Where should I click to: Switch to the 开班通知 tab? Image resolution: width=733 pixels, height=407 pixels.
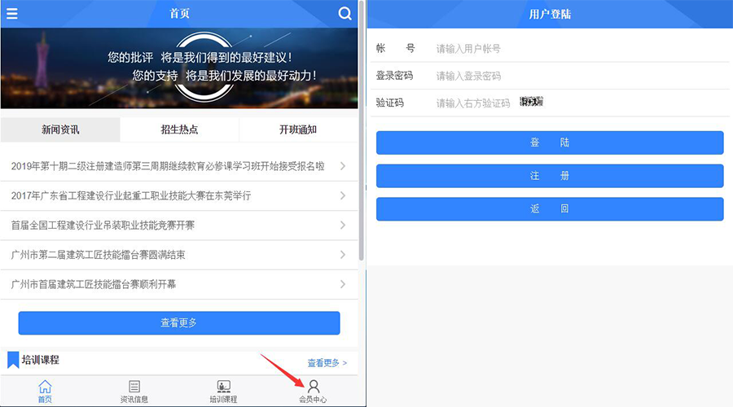[298, 129]
